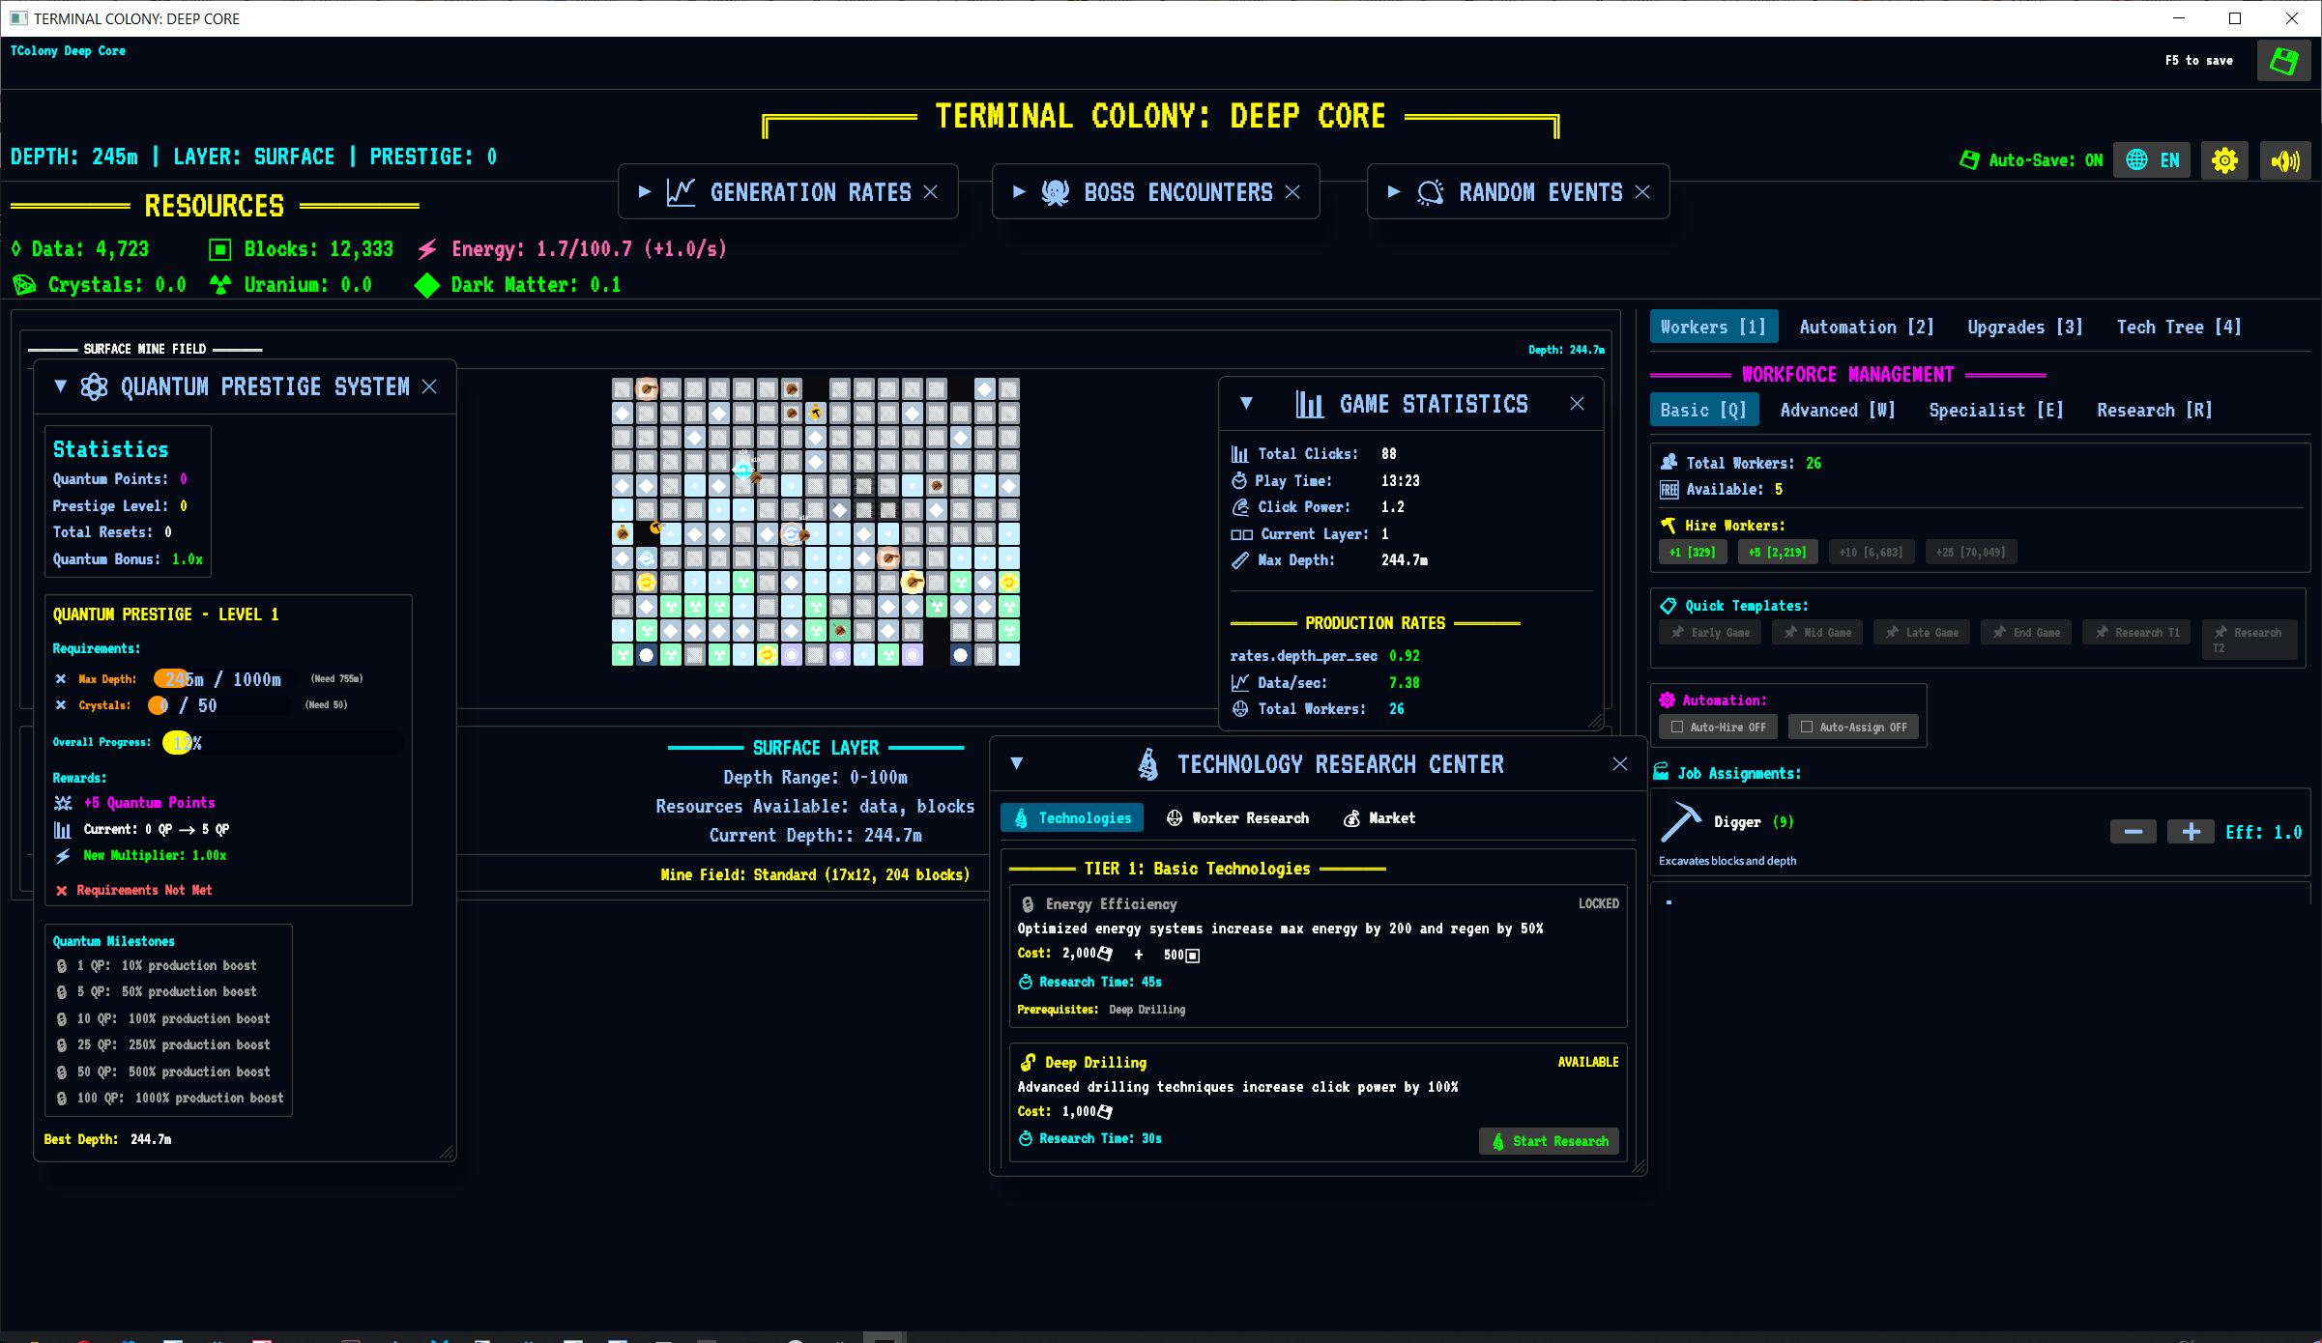Mute sound using the speaker icon
Viewport: 2322px width, 1343px height.
pos(2285,160)
